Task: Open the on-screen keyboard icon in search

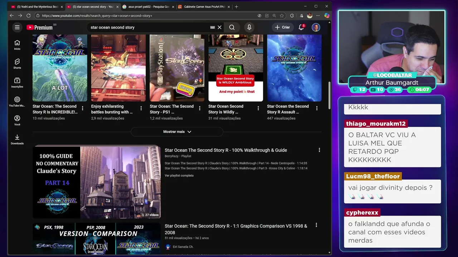Action: point(213,27)
